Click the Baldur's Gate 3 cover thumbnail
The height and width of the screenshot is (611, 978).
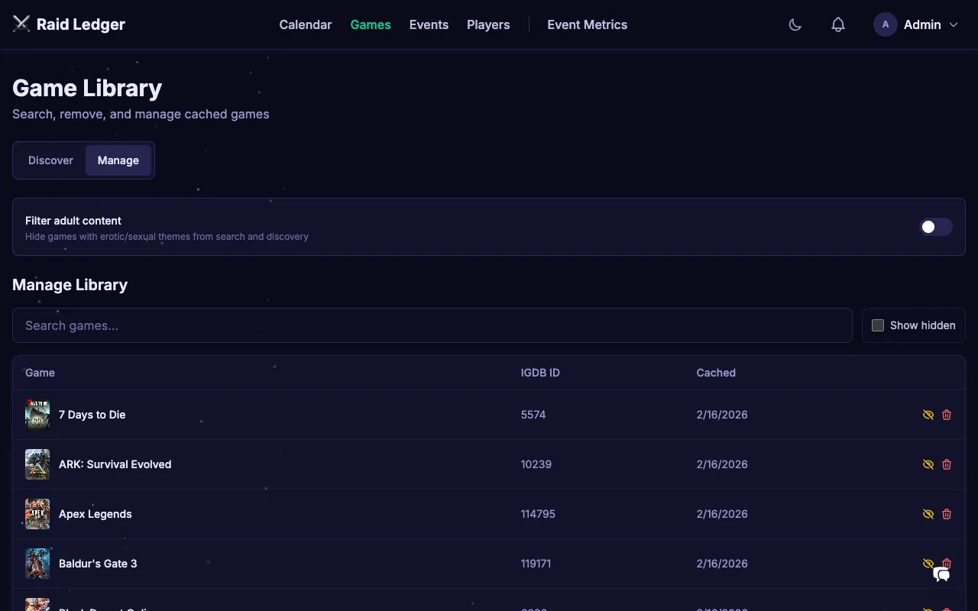[37, 564]
